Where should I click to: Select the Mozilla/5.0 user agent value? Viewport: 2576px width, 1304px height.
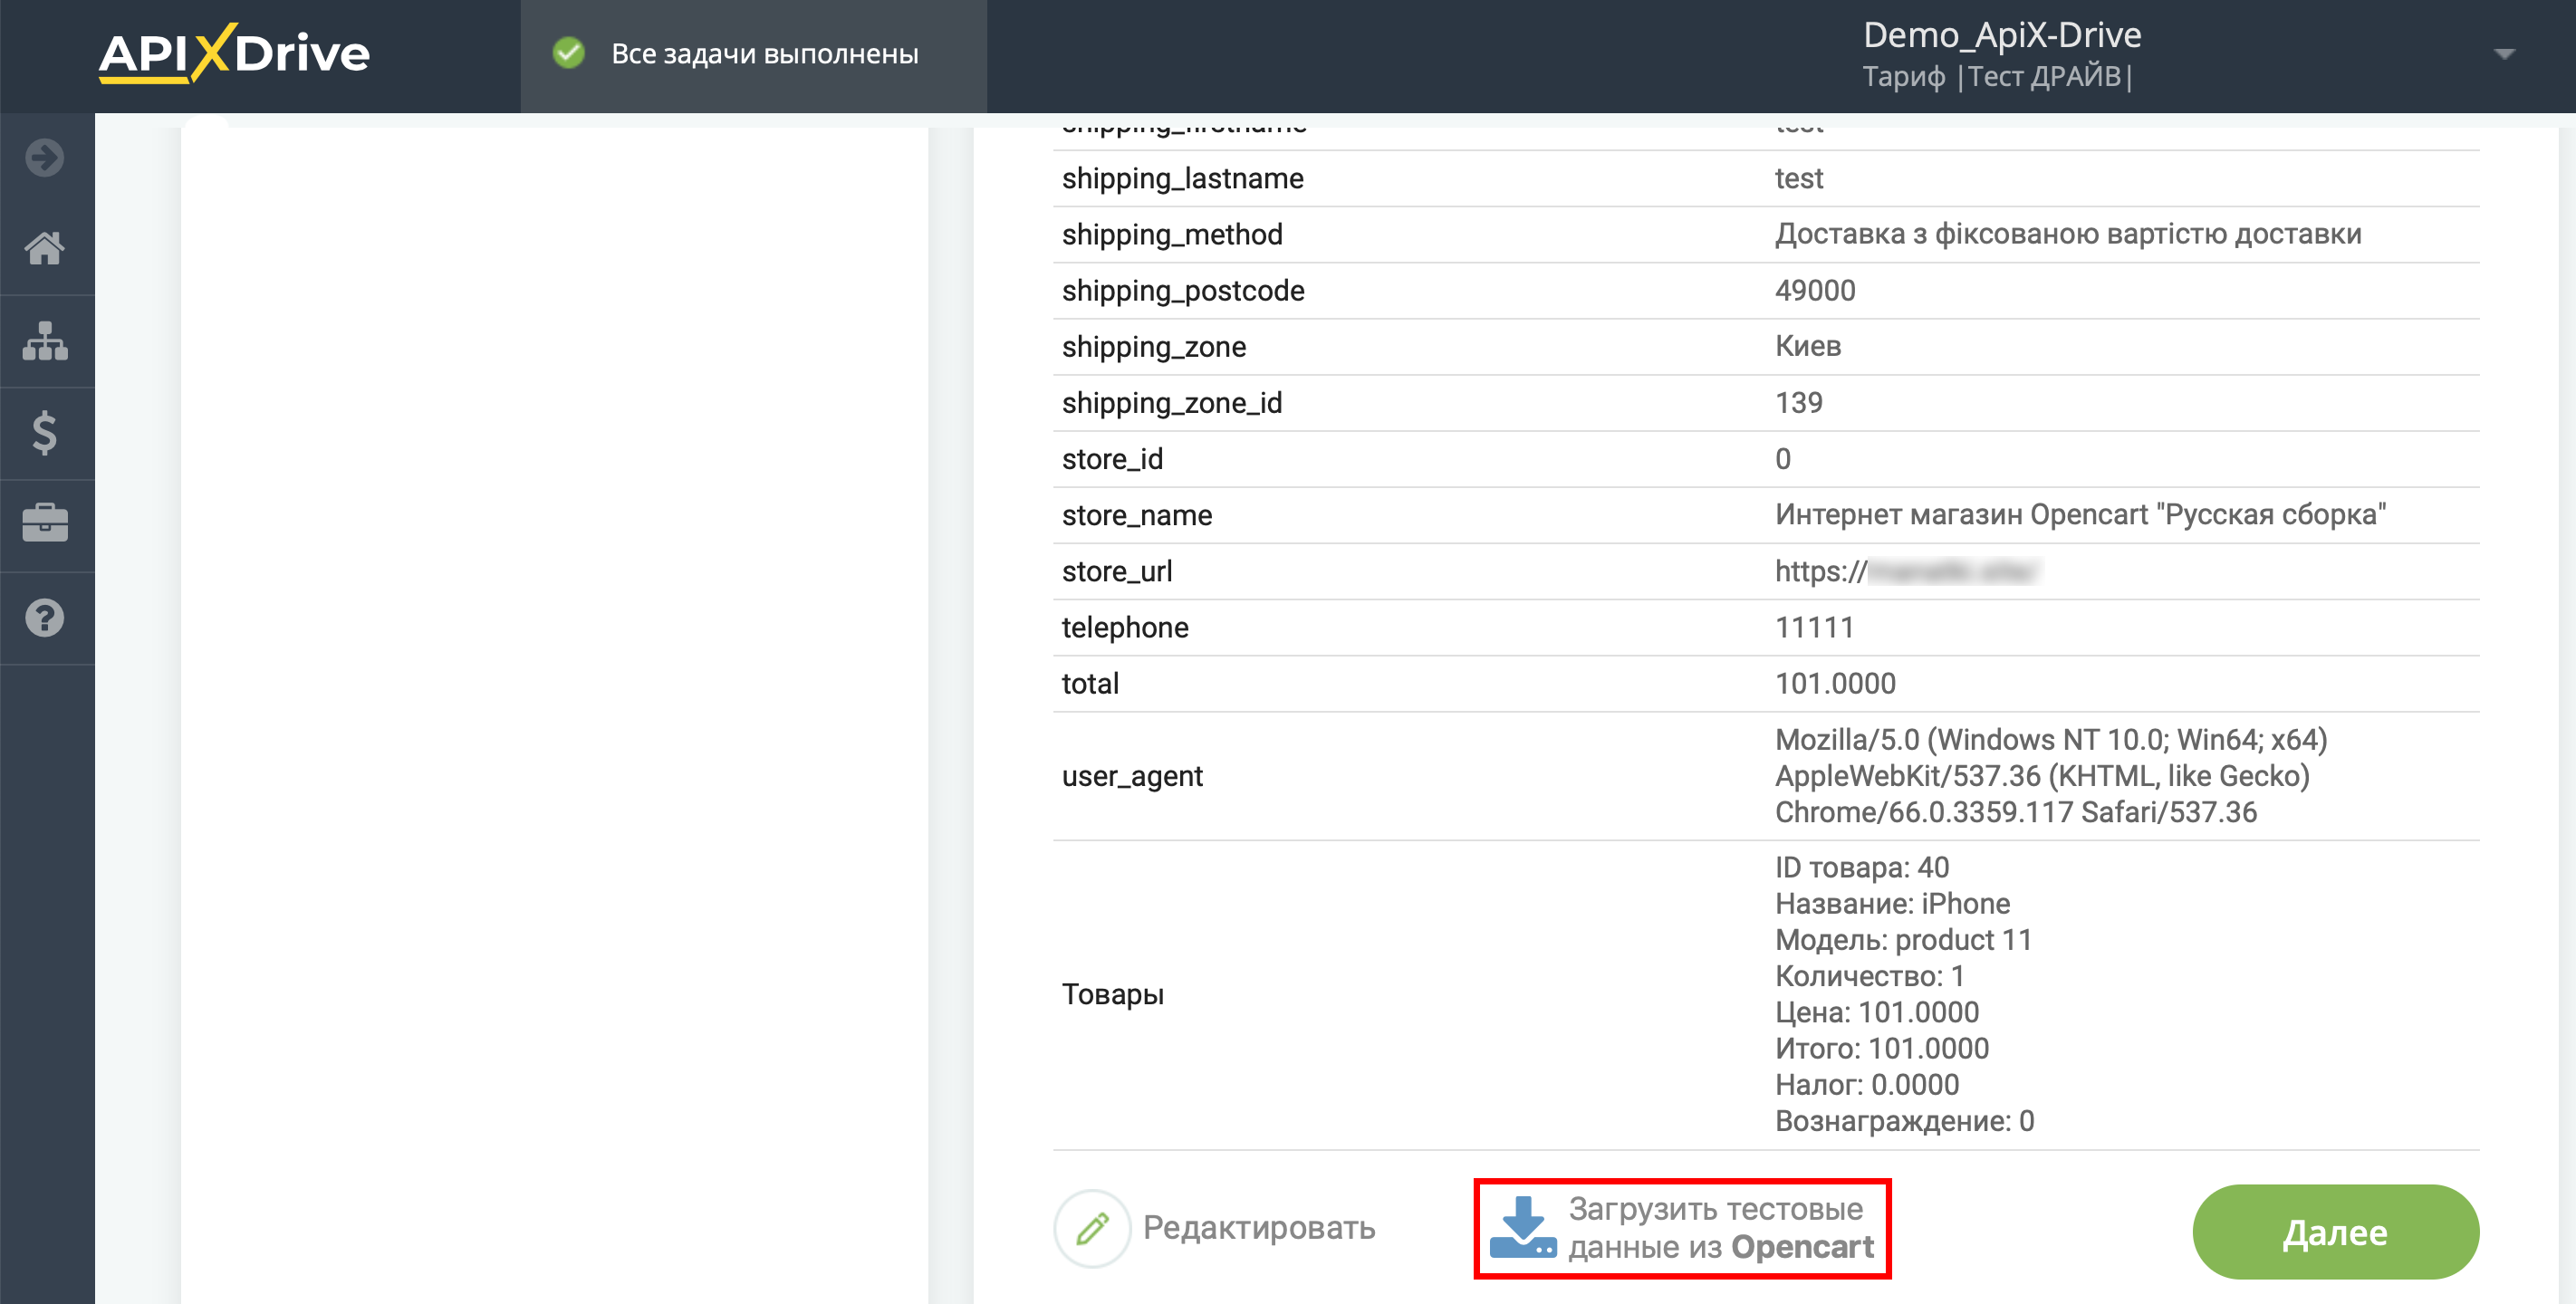(2051, 776)
